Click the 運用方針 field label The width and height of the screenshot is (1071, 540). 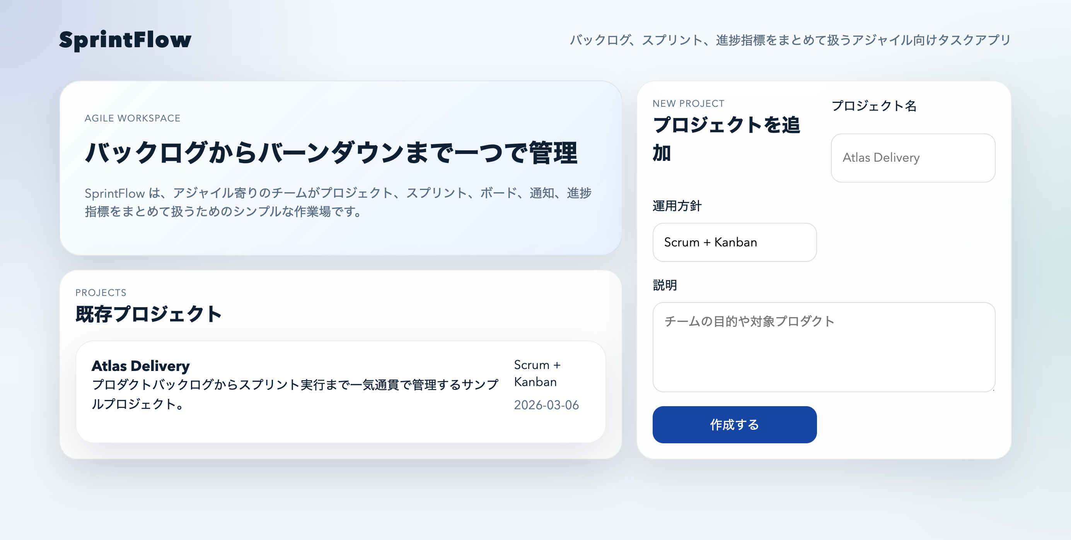[x=677, y=205]
